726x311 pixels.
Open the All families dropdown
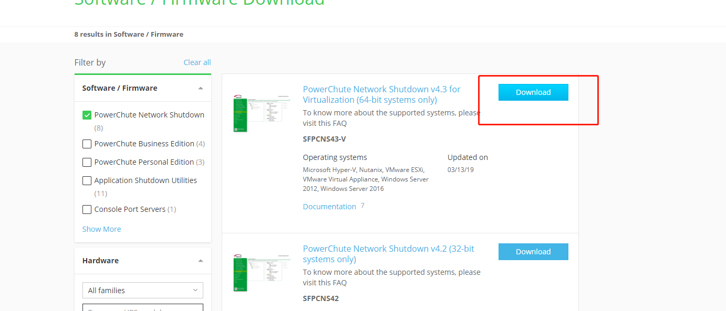pyautogui.click(x=143, y=291)
